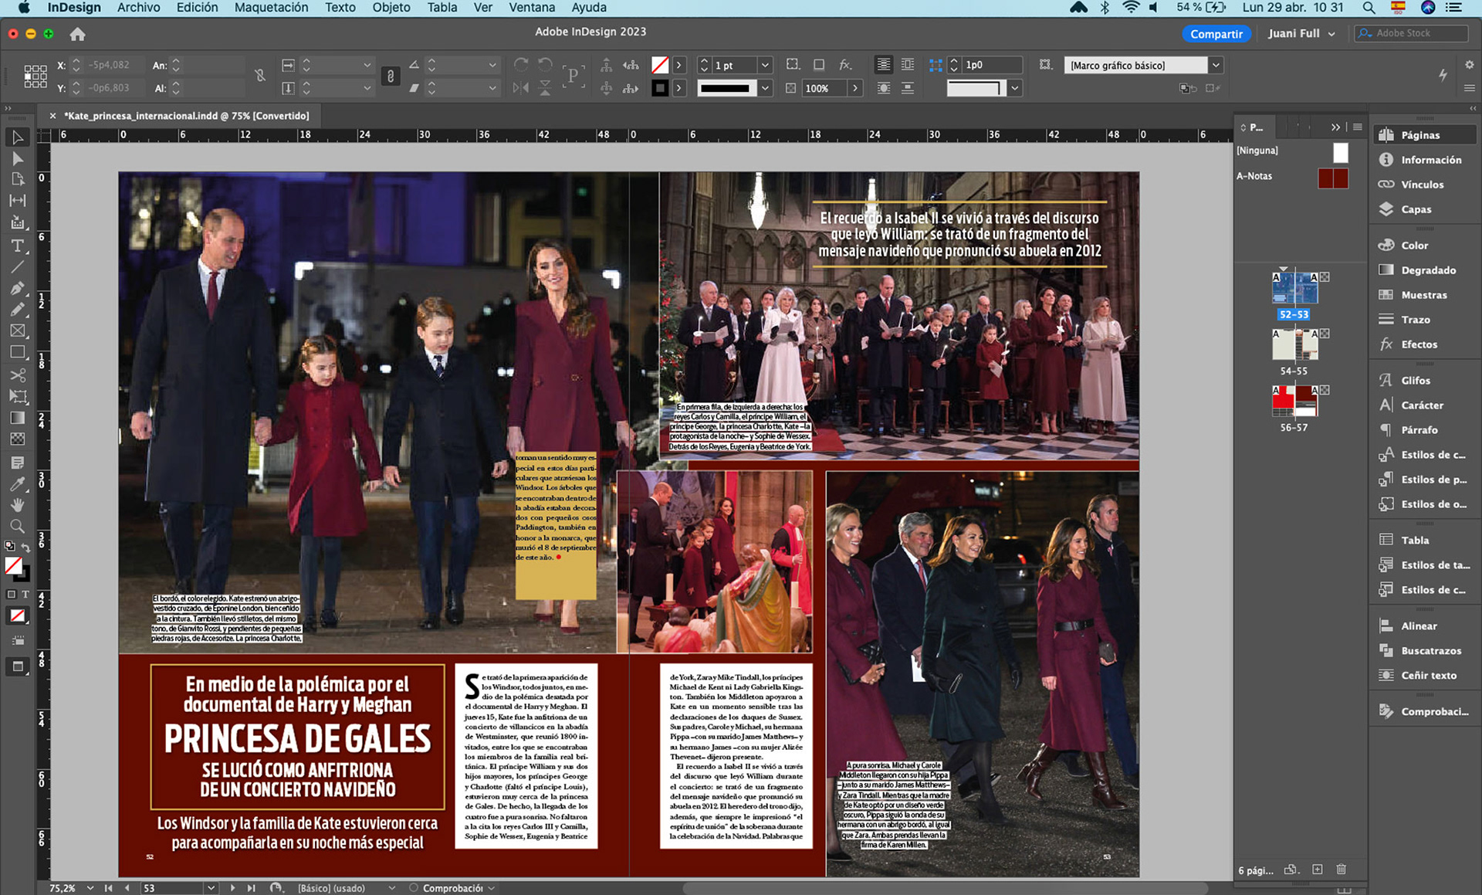Select the Eyedropper tool
1482x895 pixels.
pos(17,484)
